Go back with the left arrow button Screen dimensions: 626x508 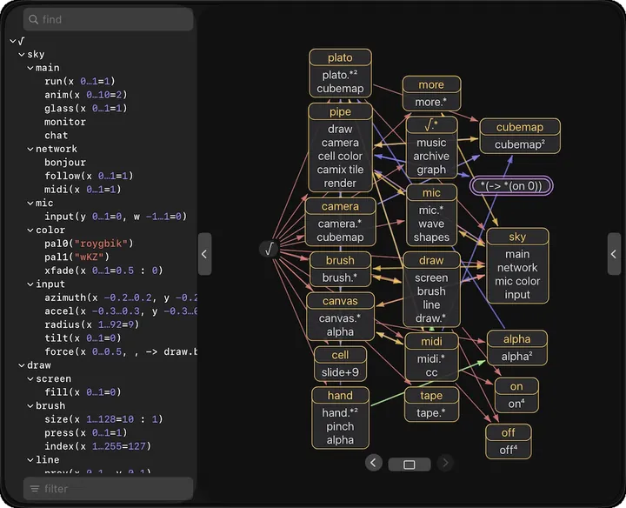click(x=373, y=463)
